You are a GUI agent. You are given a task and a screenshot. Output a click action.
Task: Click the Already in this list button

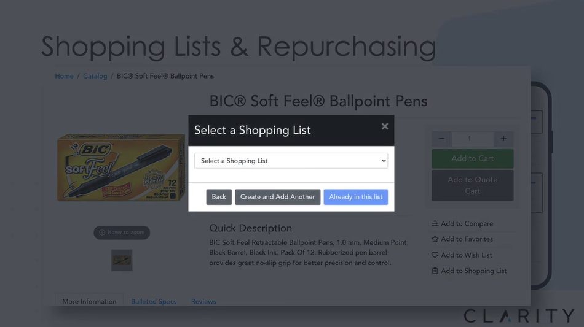click(356, 197)
